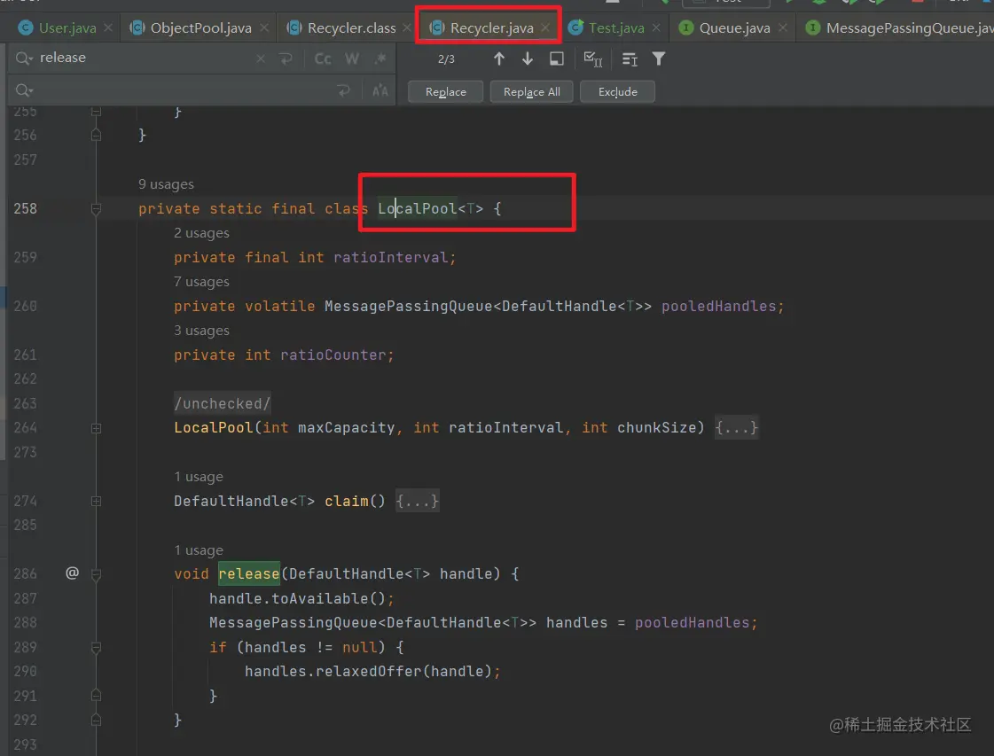Click the @ gutter icon at line 286
Screen dimensions: 994x756
click(73, 573)
